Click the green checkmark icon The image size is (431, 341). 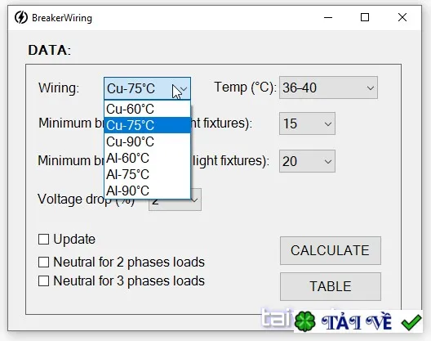pos(411,321)
